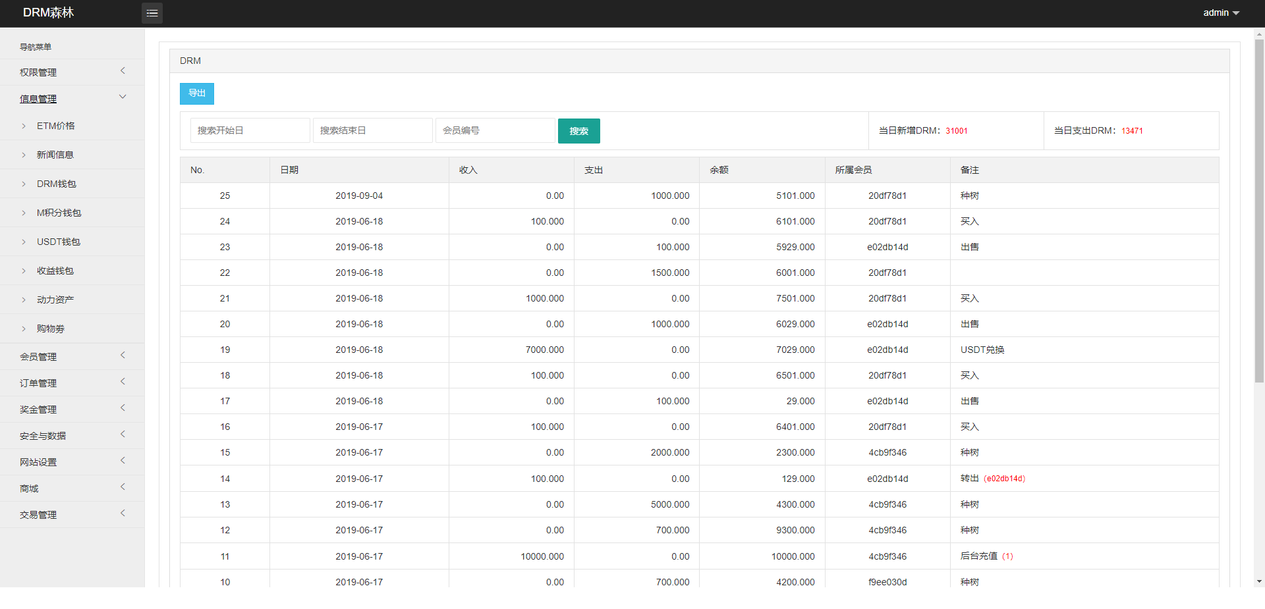
Task: Click the scrollbar up arrow
Action: click(1259, 33)
